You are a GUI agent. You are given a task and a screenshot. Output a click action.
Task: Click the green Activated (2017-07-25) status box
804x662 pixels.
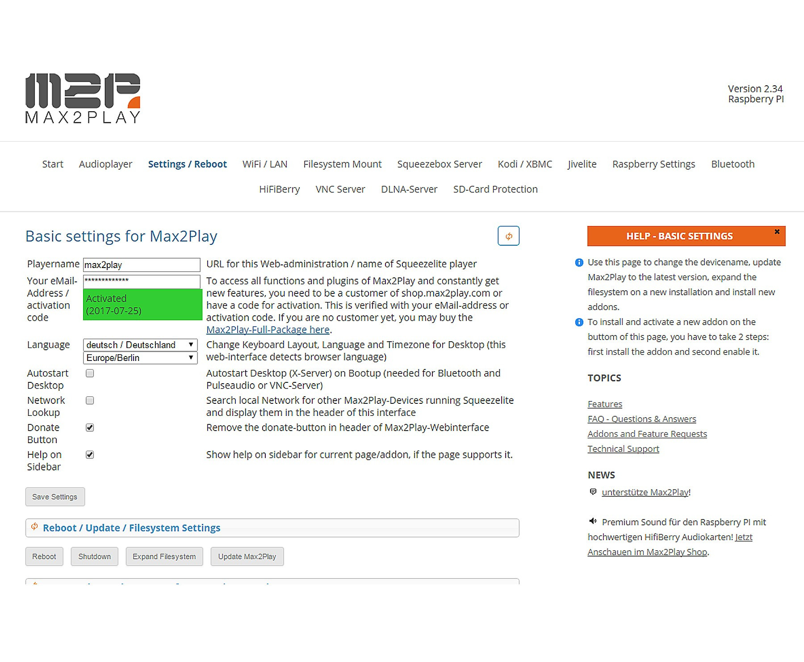pos(142,305)
